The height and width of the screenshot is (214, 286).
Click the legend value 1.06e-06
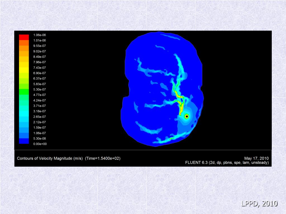(39, 35)
